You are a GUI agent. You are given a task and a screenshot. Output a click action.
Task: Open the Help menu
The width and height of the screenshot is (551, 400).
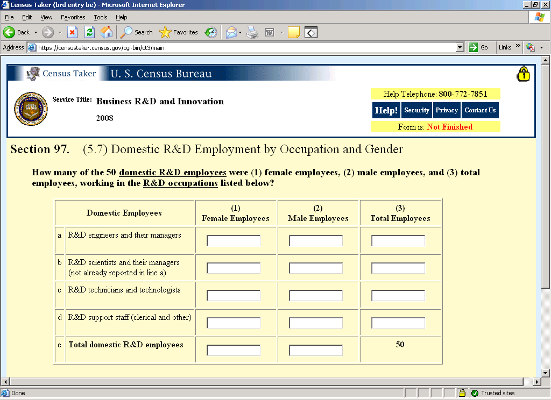pos(121,17)
